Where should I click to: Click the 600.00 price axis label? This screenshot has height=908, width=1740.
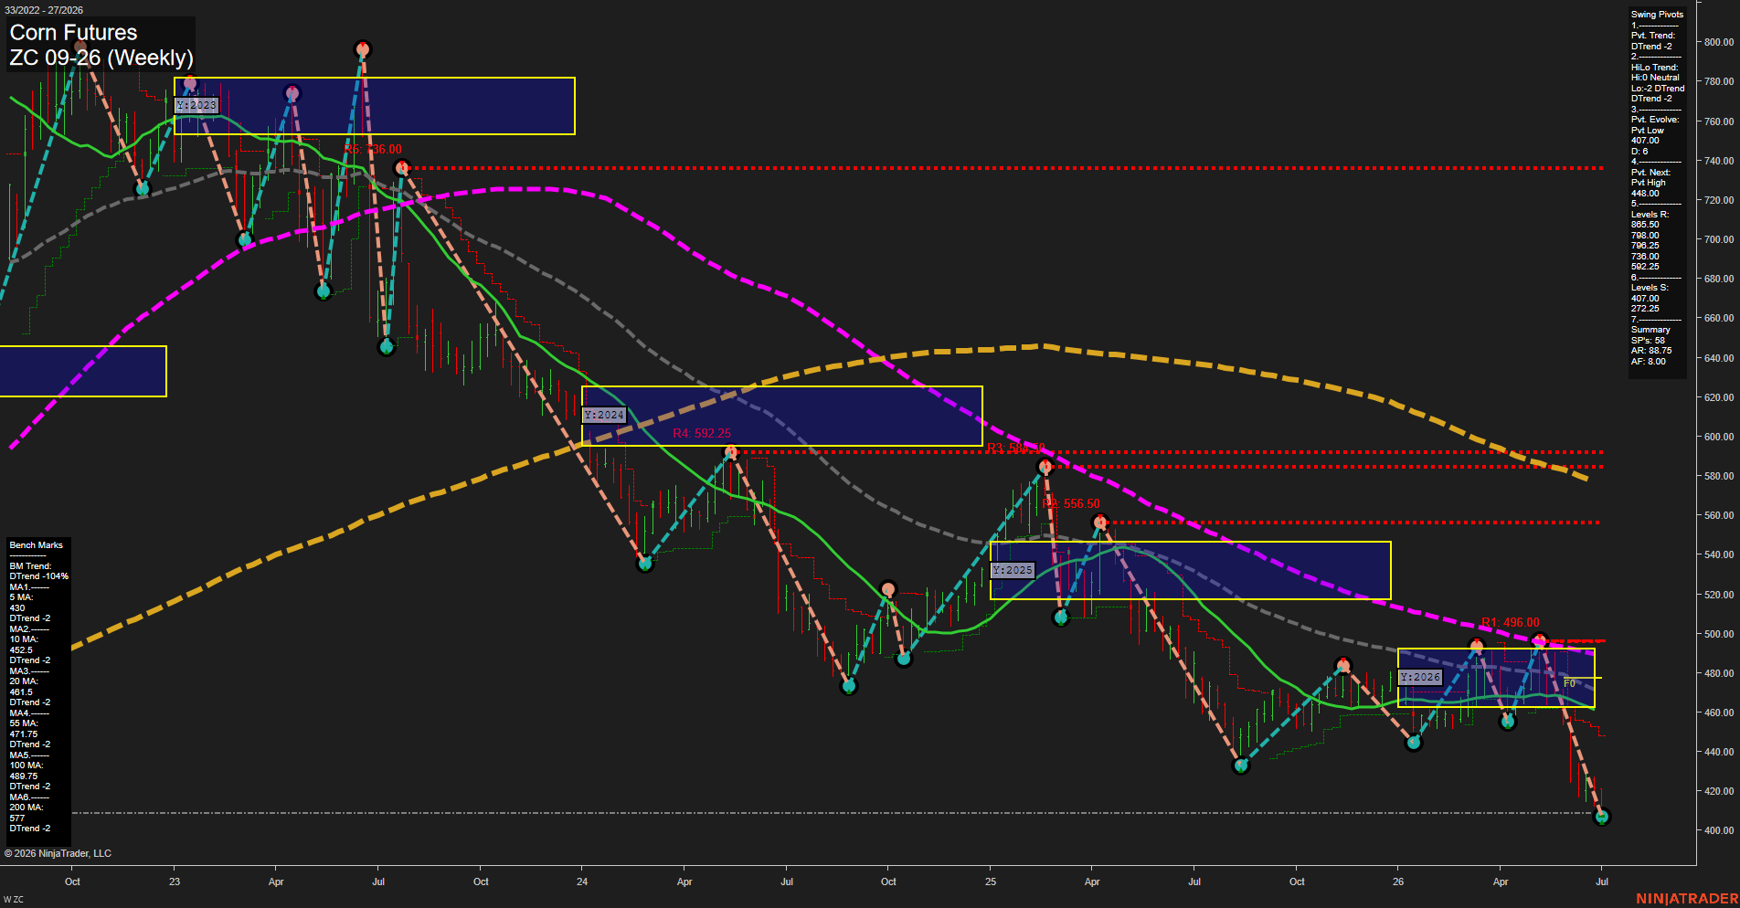(x=1719, y=437)
